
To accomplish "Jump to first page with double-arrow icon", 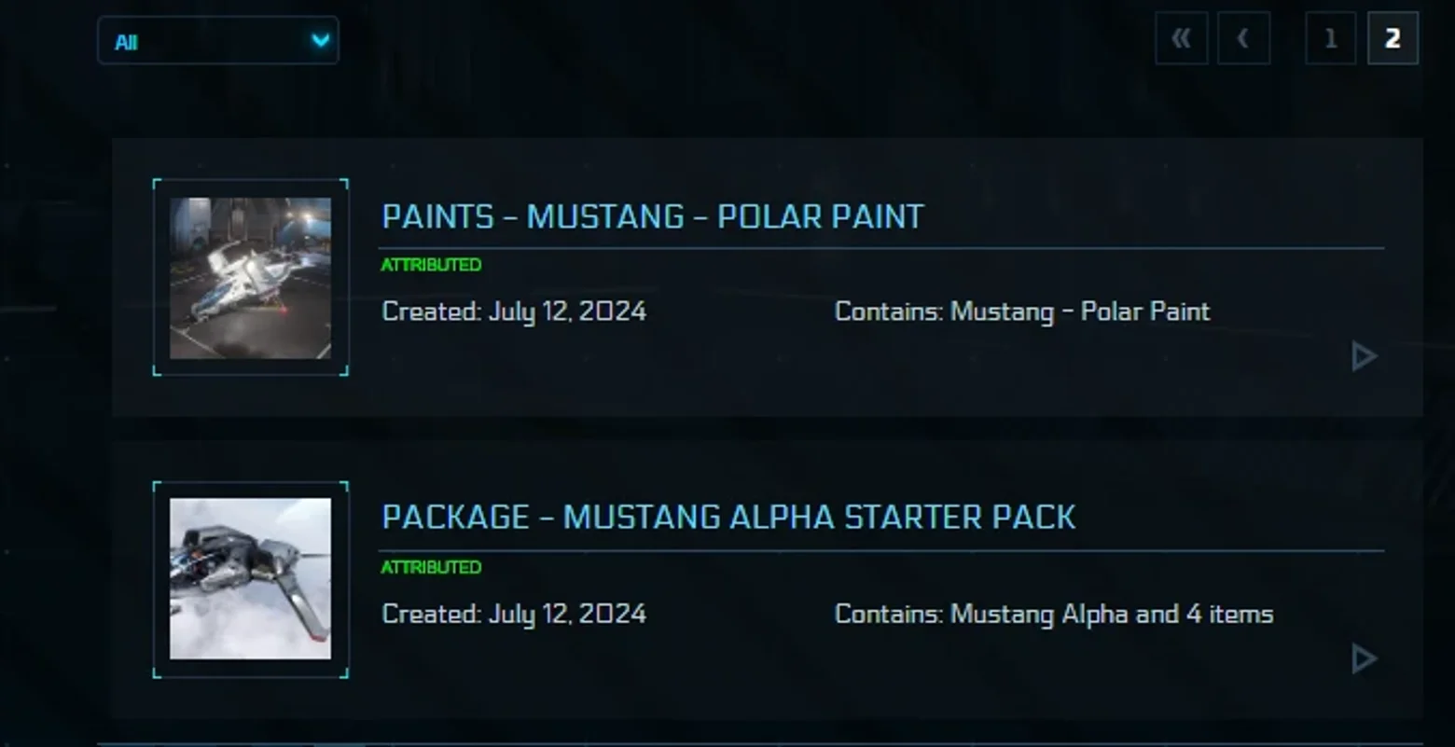I will pyautogui.click(x=1182, y=38).
